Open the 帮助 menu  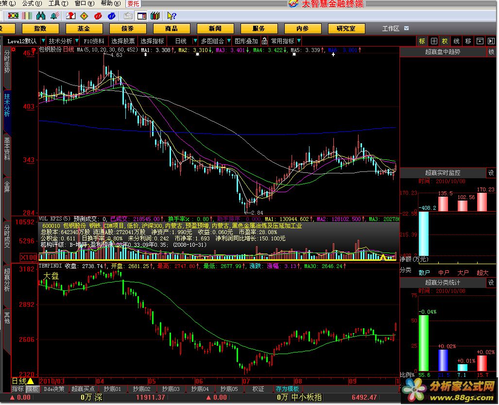tap(111, 3)
